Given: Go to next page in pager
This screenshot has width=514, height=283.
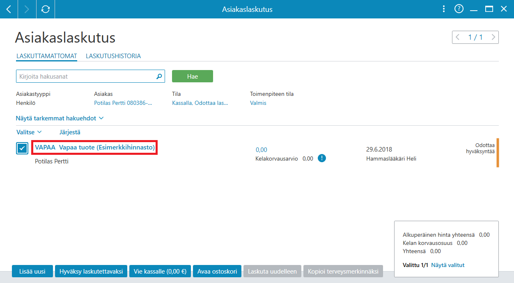Looking at the screenshot, I should (493, 37).
